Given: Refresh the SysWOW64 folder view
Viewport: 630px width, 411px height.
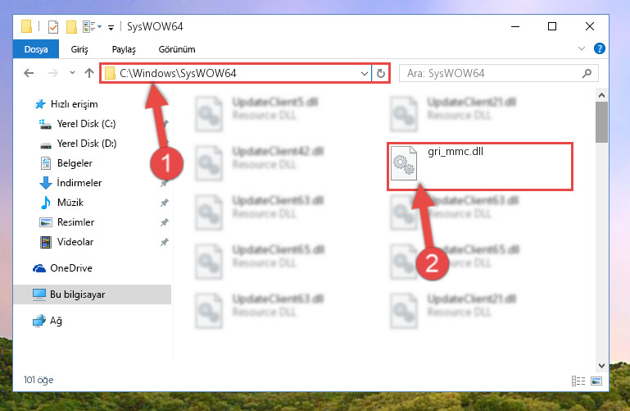Looking at the screenshot, I should click(x=380, y=73).
